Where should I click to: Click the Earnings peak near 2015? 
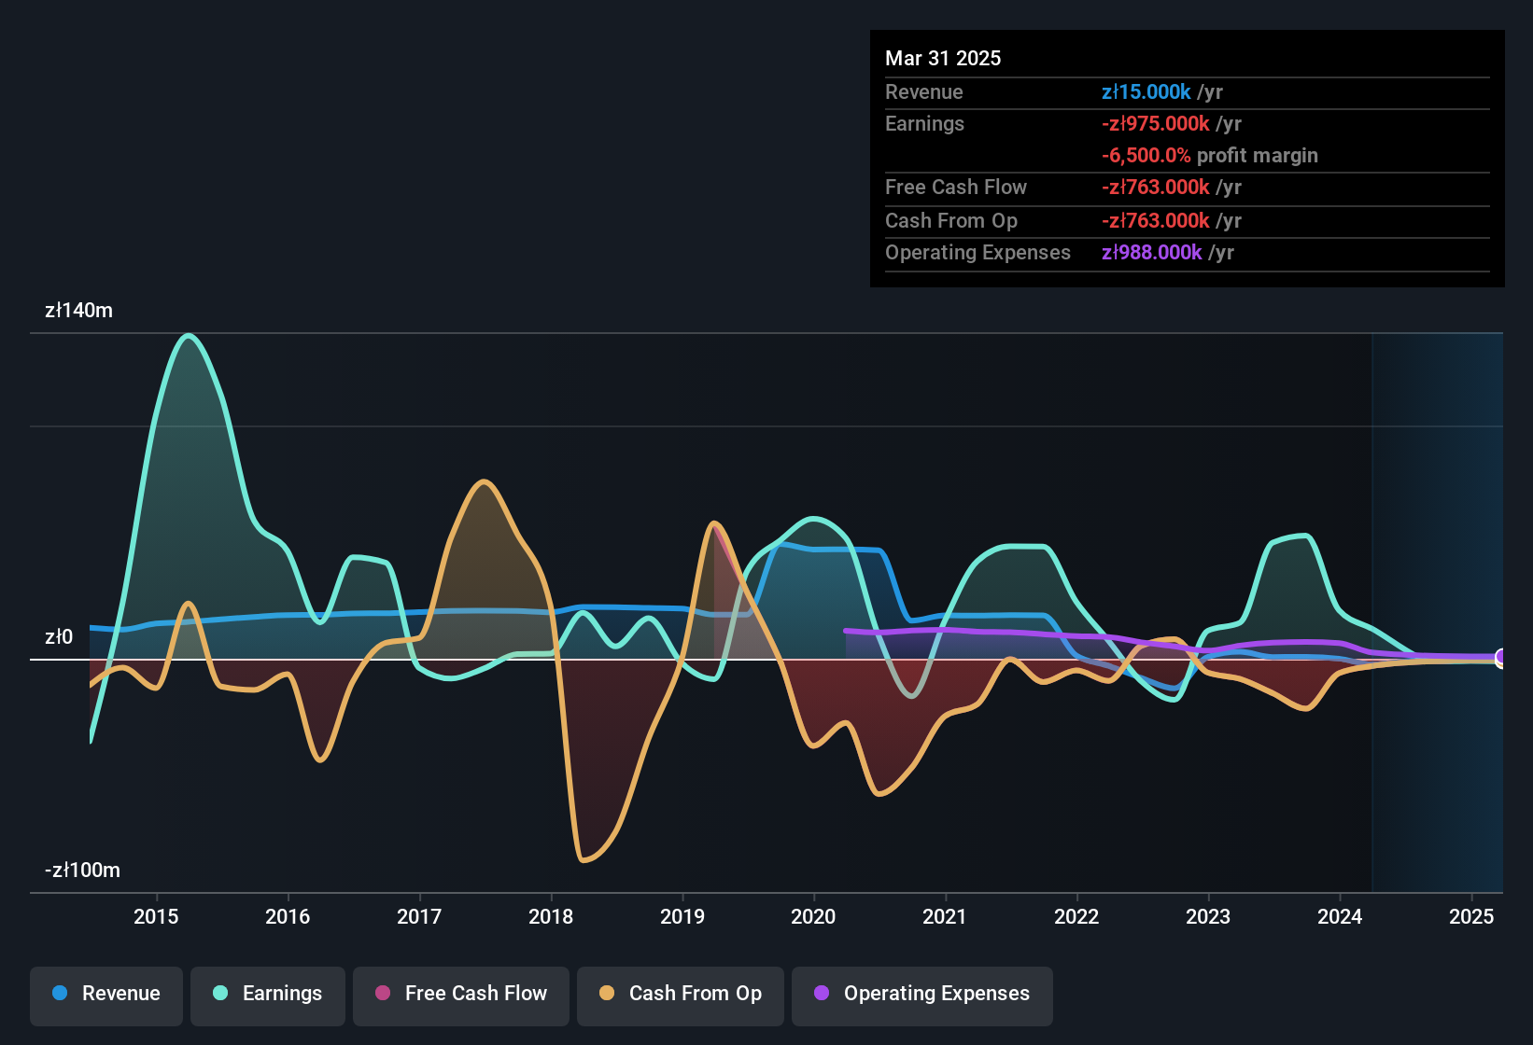[x=190, y=336]
